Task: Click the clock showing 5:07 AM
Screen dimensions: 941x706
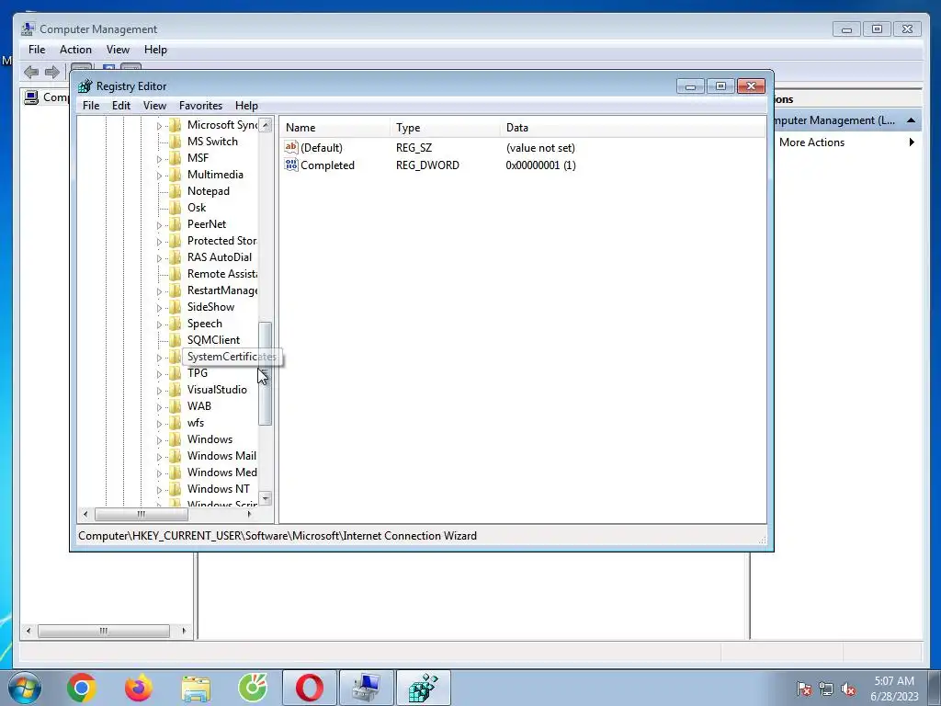Action: coord(894,681)
